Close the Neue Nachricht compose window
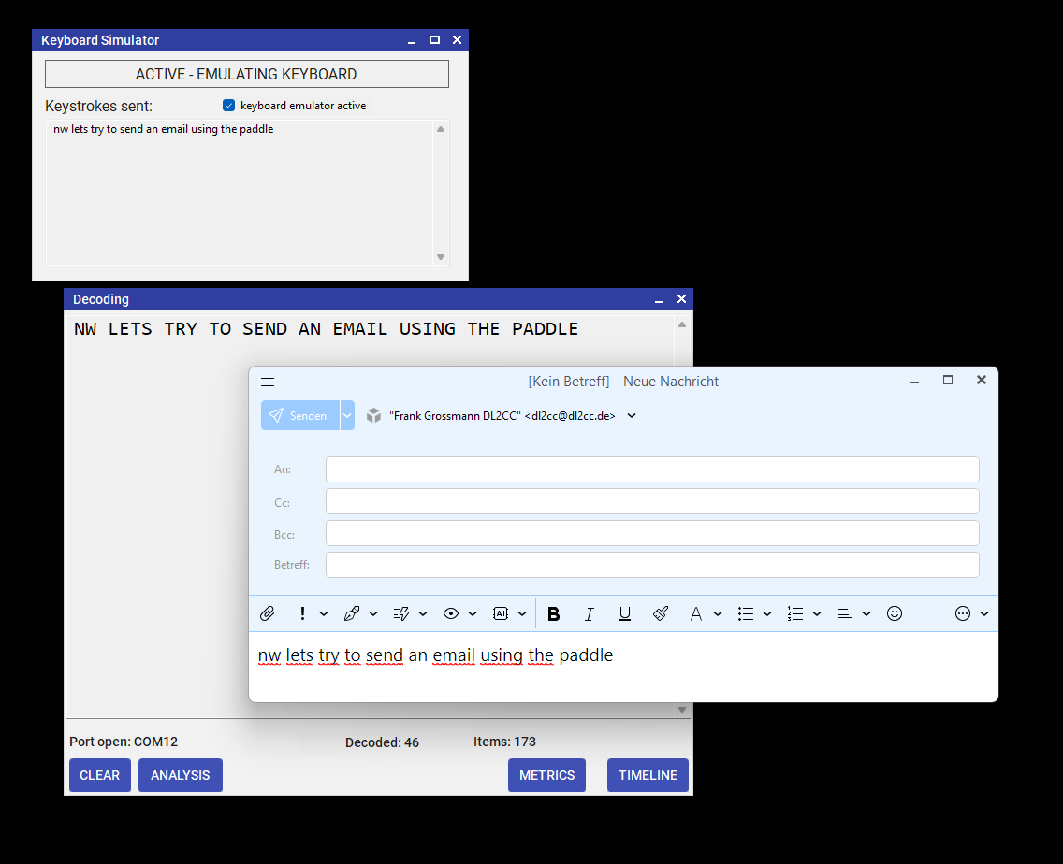This screenshot has width=1063, height=864. [981, 381]
